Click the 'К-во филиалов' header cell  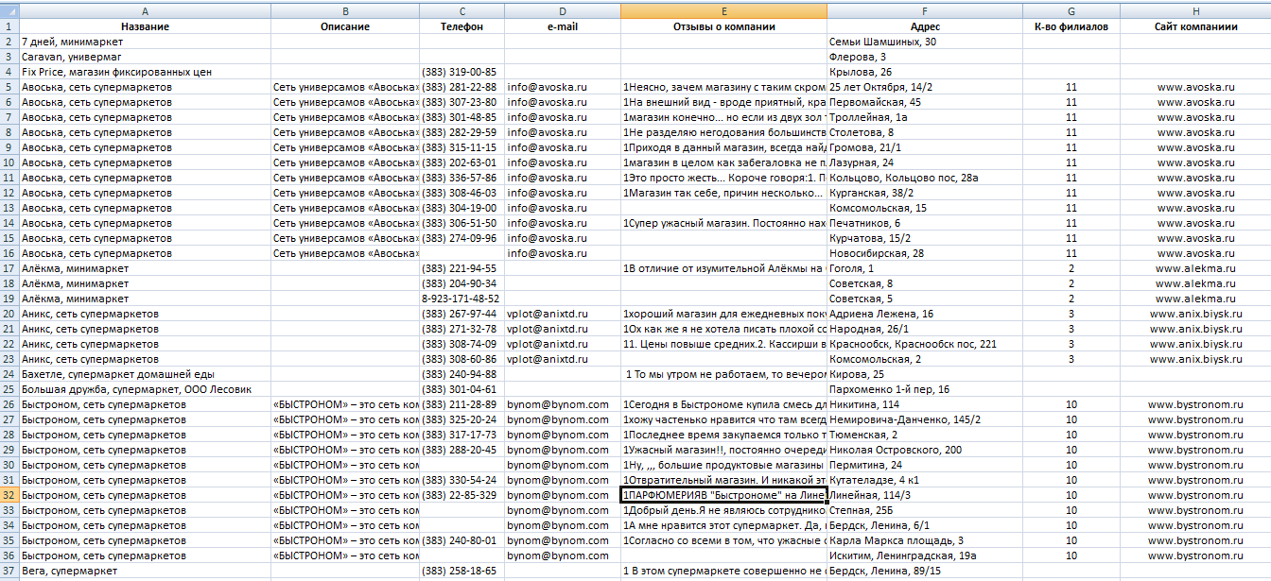click(x=1071, y=26)
